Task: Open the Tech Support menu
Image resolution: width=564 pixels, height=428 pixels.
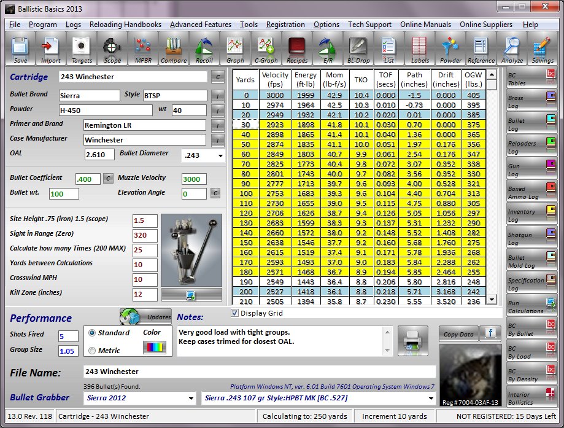Action: coord(369,25)
